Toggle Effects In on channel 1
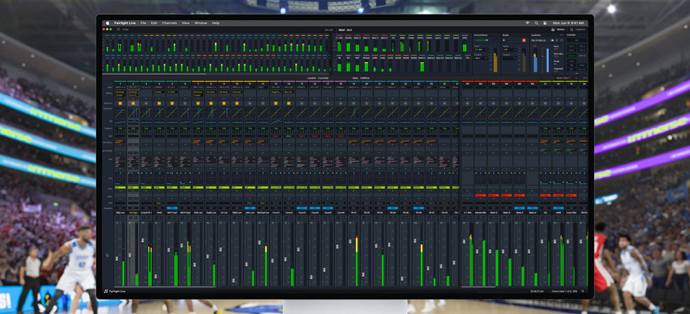 click(119, 103)
